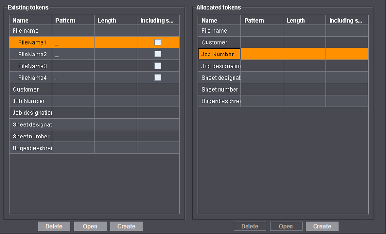386x234 pixels.
Task: Click FileName1 pattern cell with underscore
Action: (x=73, y=42)
